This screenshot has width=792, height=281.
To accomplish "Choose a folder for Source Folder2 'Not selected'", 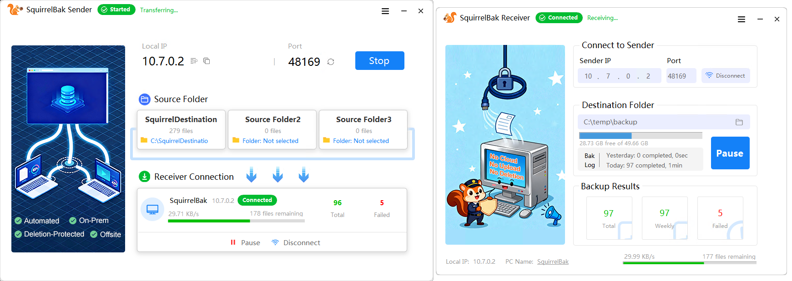I will (270, 141).
